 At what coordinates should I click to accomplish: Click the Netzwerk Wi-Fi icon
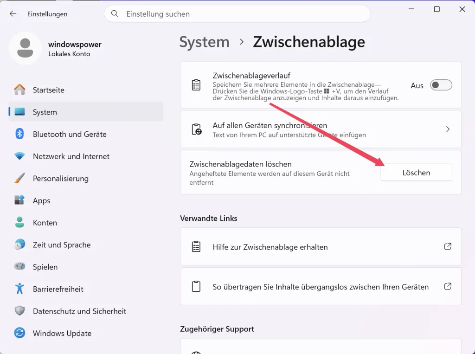point(19,156)
